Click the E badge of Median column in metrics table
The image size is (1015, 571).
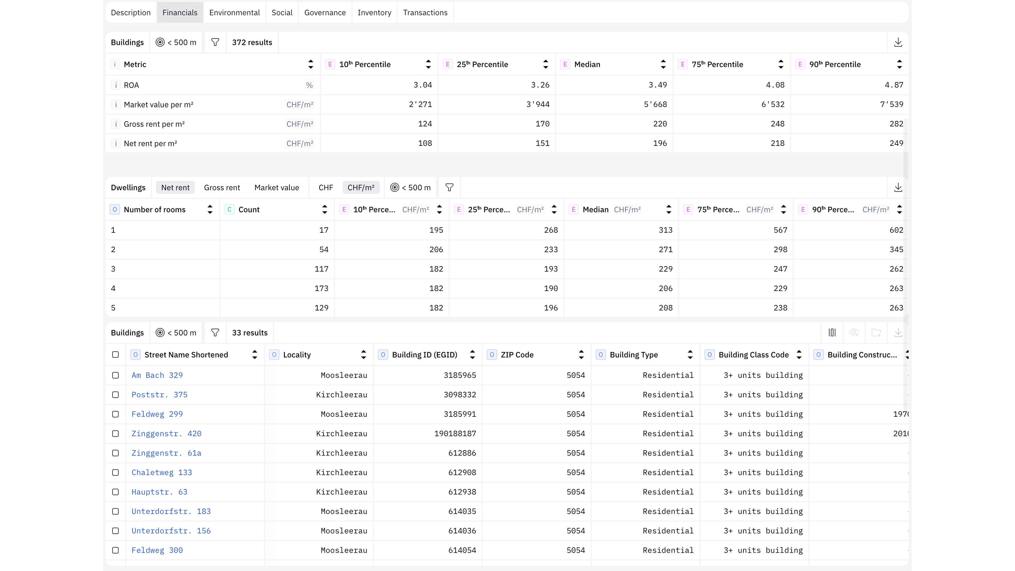(565, 64)
